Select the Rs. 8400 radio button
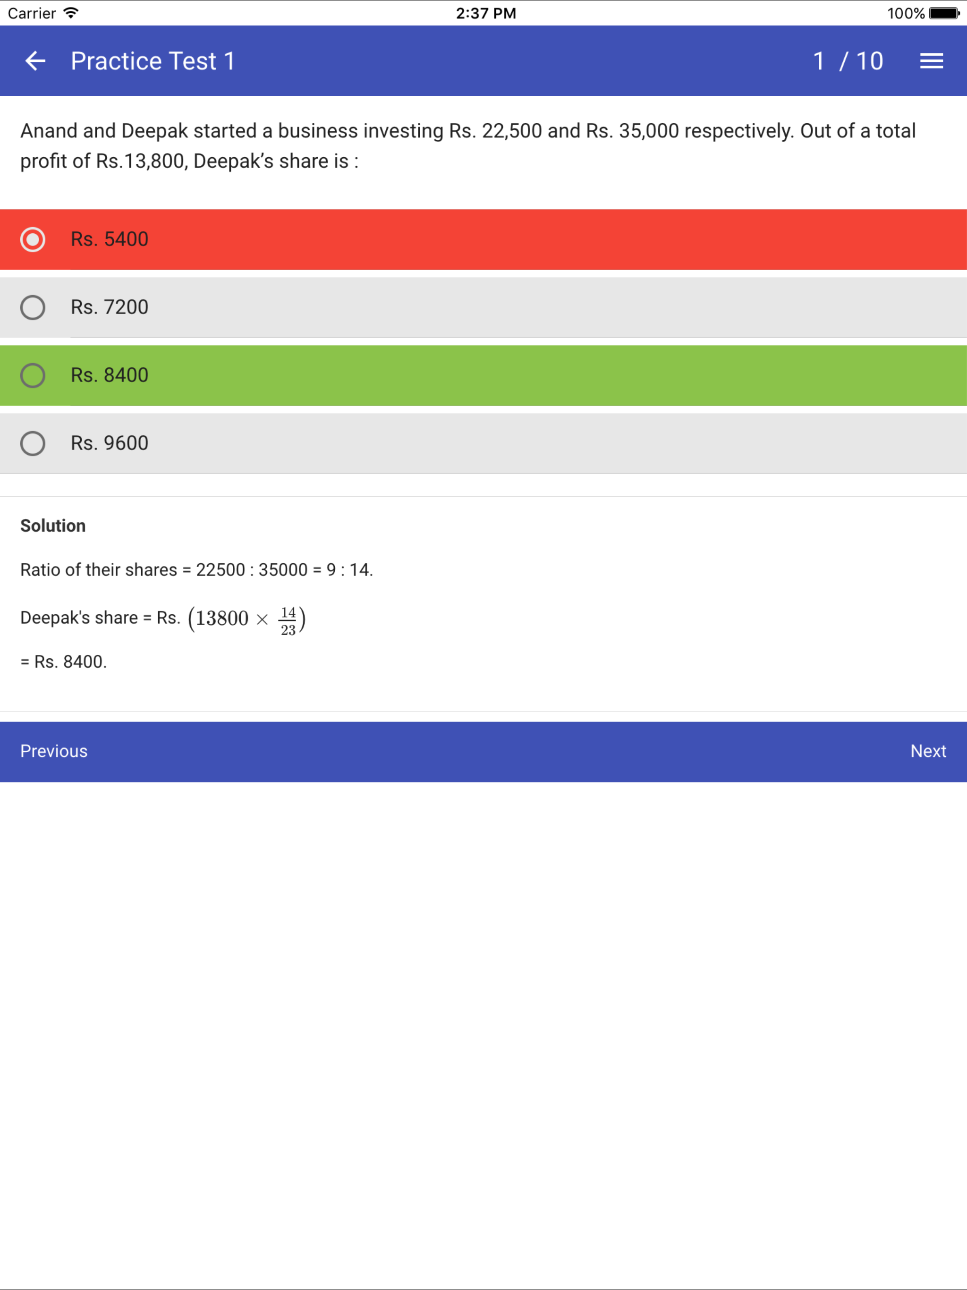 pos(33,375)
